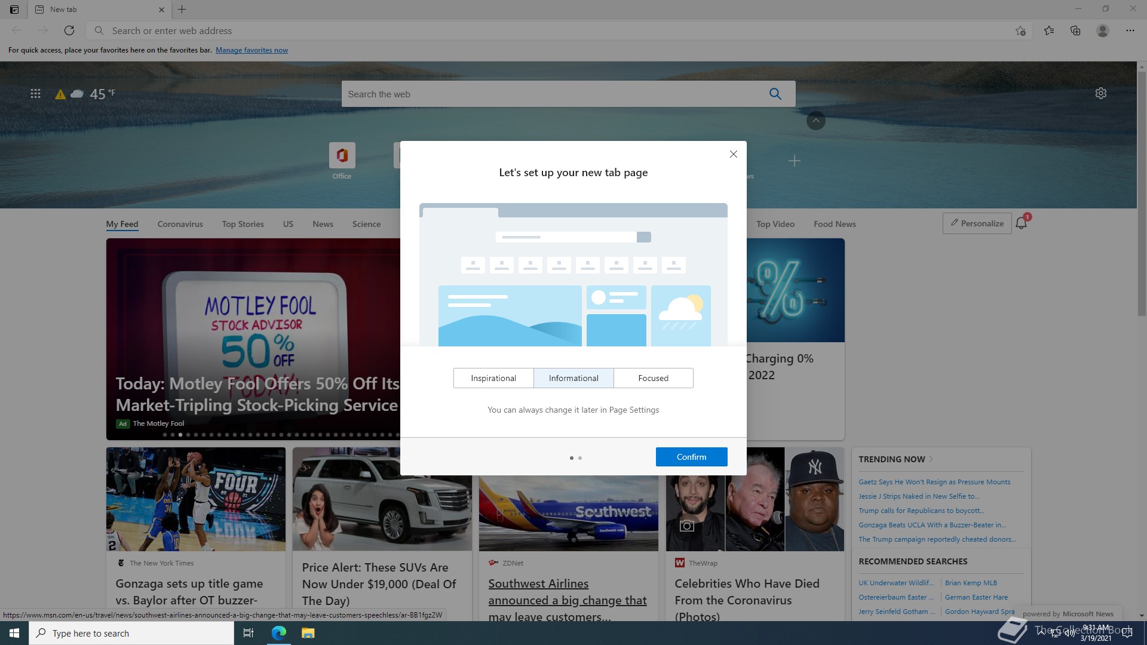
Task: Click the Confirm button
Action: [x=692, y=457]
